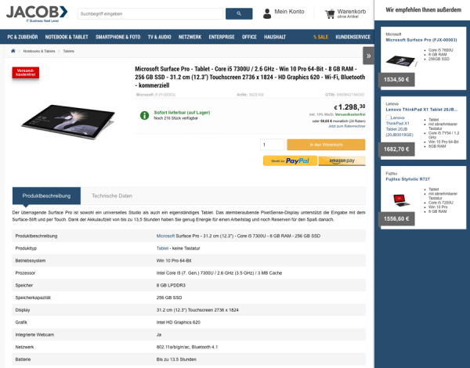
Task: Click Fujitsu Stylistic R727 thumbnail image
Action: pos(401,200)
